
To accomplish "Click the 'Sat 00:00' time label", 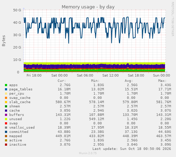I will coord(59,75).
